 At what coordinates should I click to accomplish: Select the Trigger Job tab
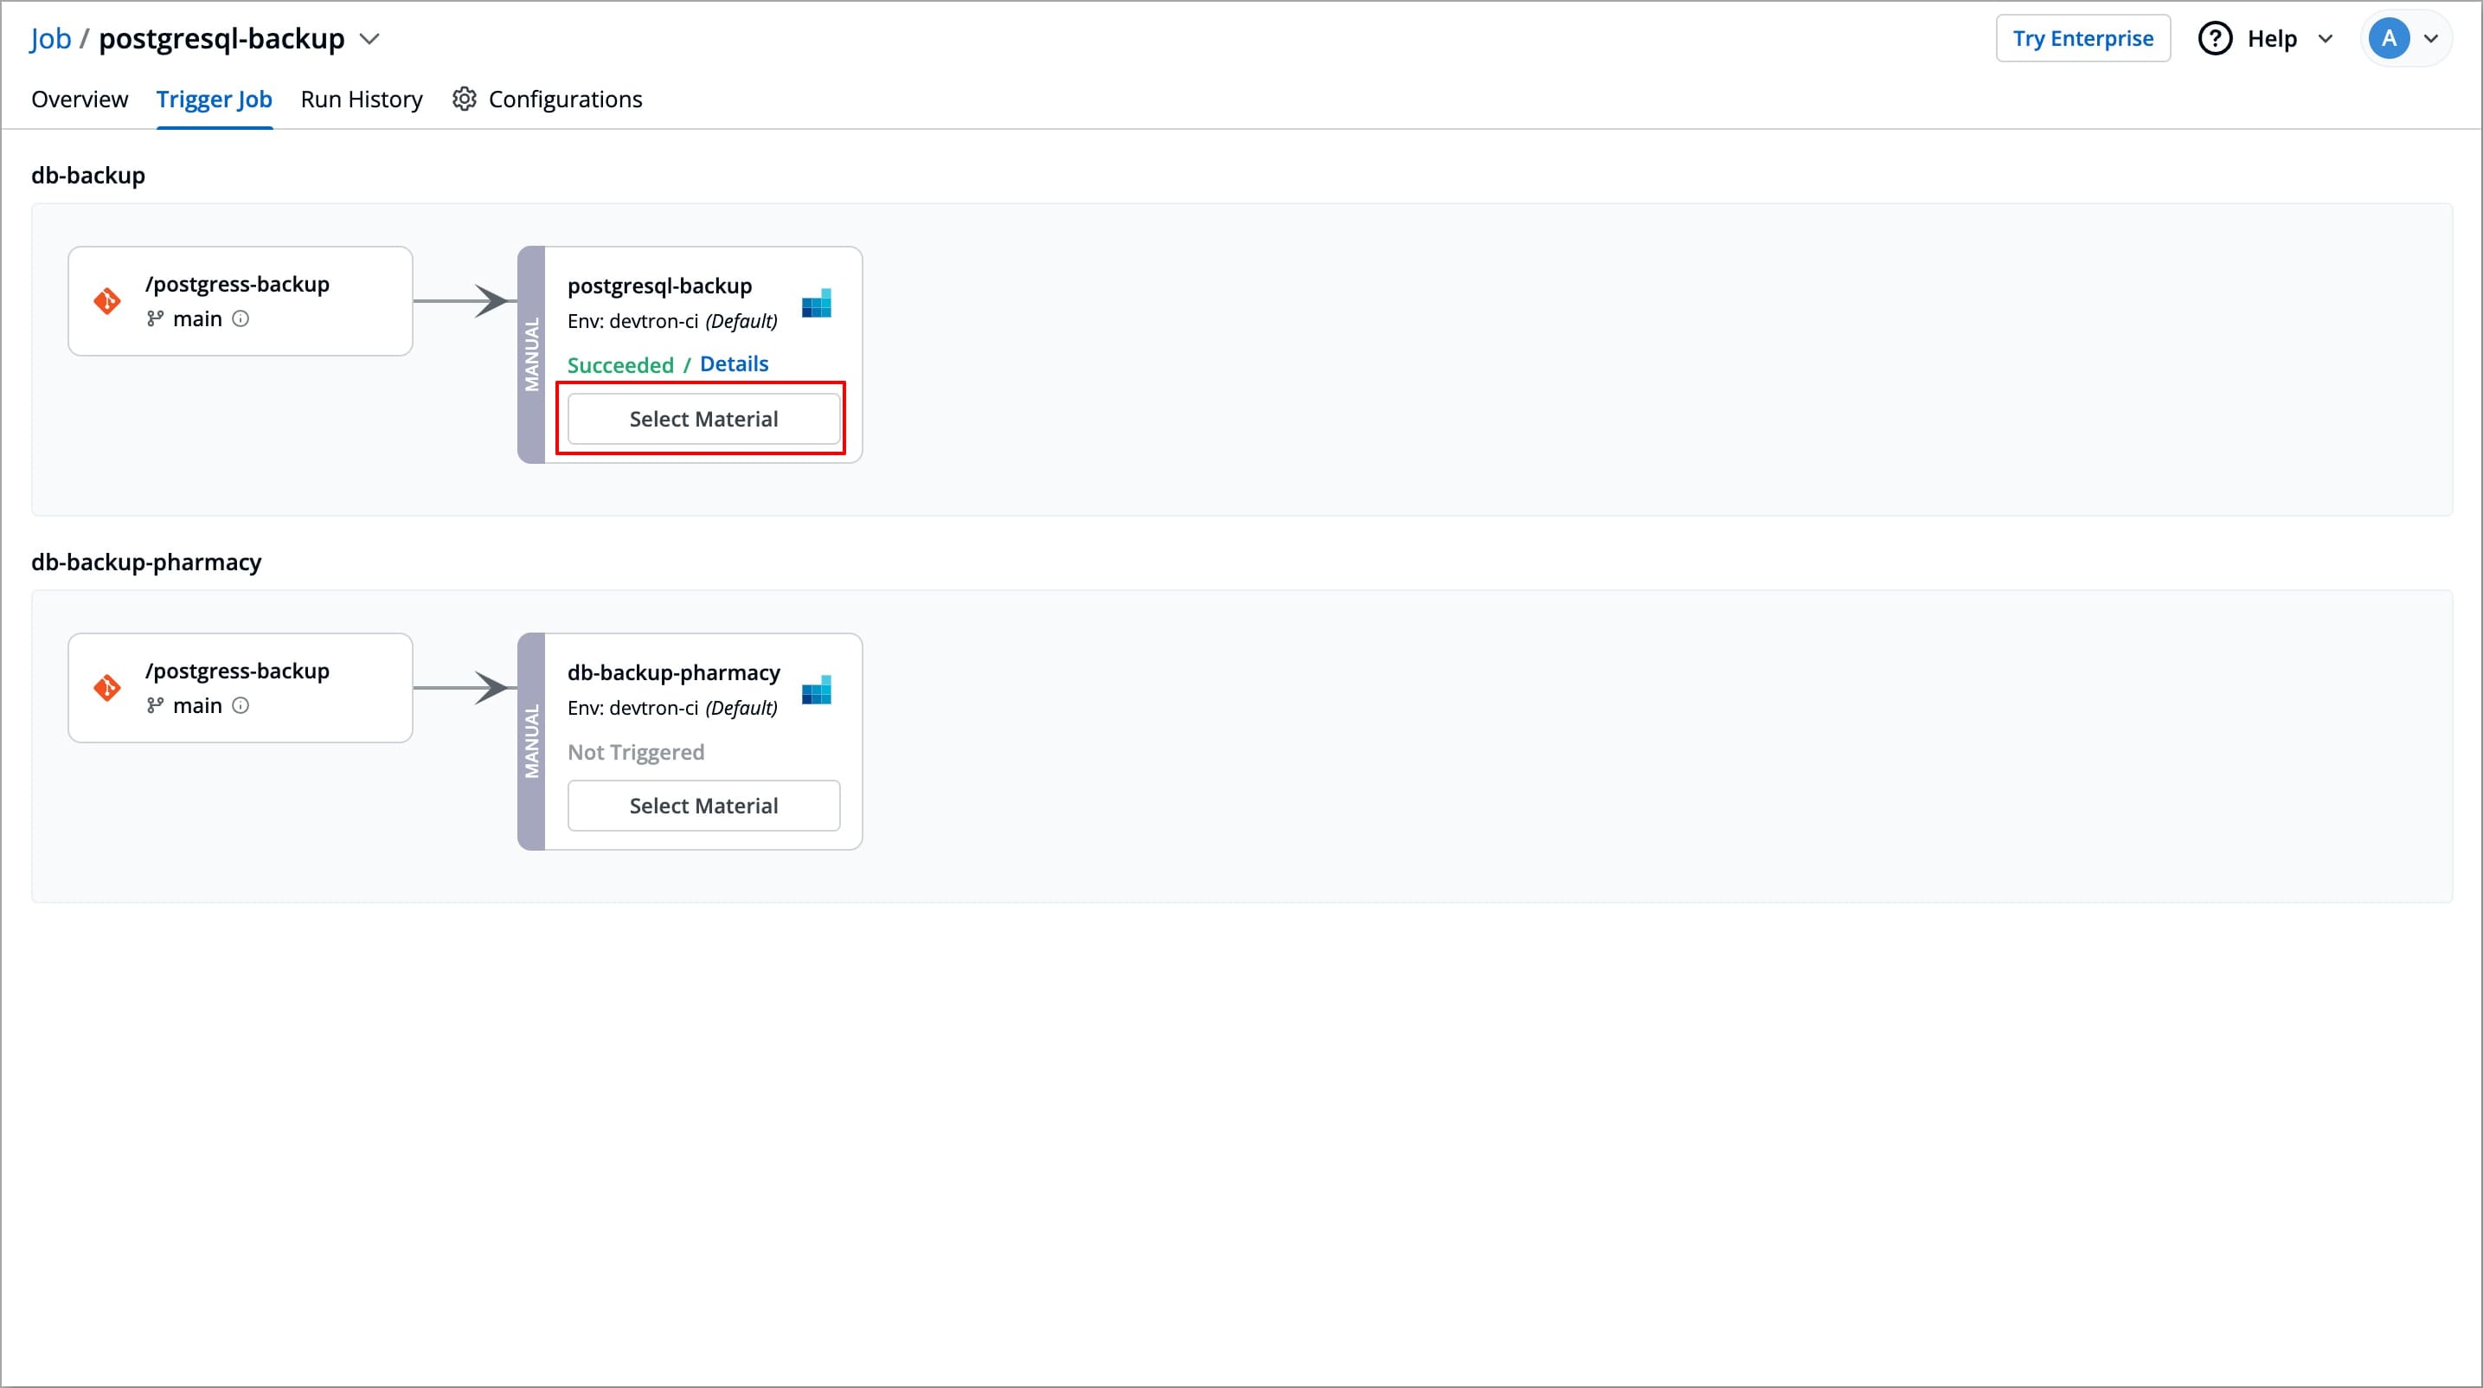(214, 100)
